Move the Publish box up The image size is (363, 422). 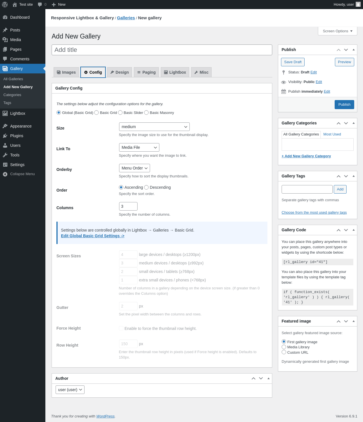pyautogui.click(x=339, y=50)
